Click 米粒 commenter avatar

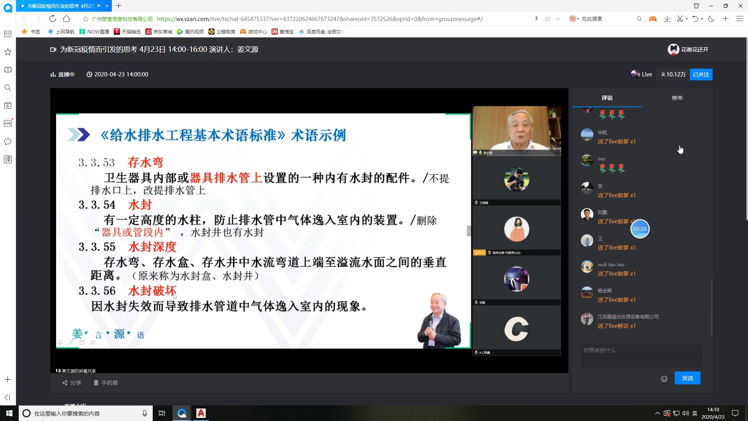pos(587,134)
